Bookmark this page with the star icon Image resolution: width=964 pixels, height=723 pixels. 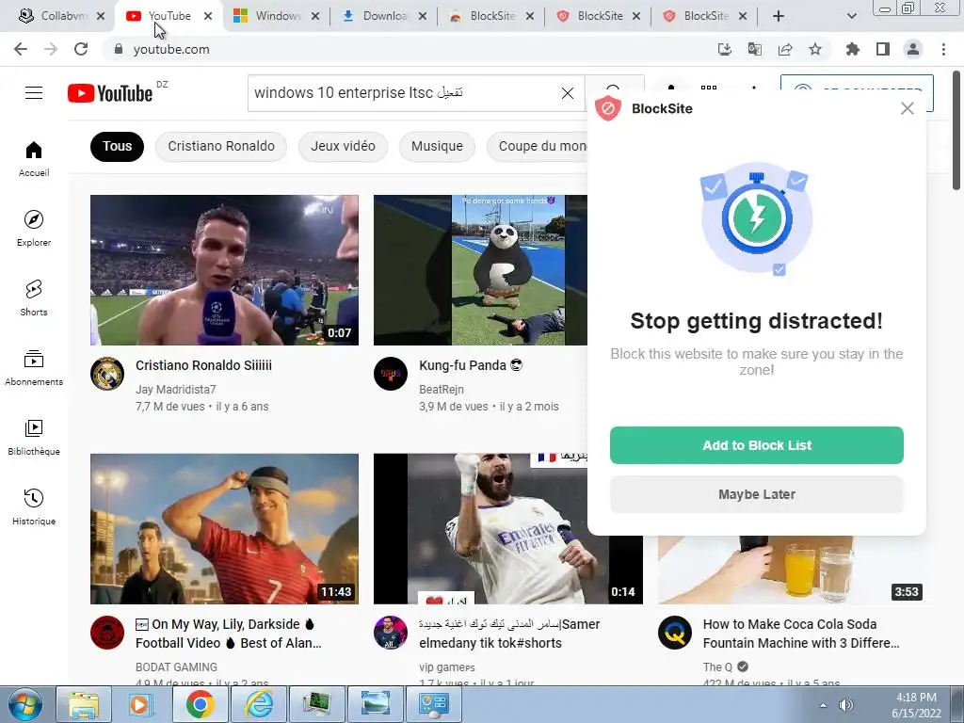pyautogui.click(x=815, y=49)
